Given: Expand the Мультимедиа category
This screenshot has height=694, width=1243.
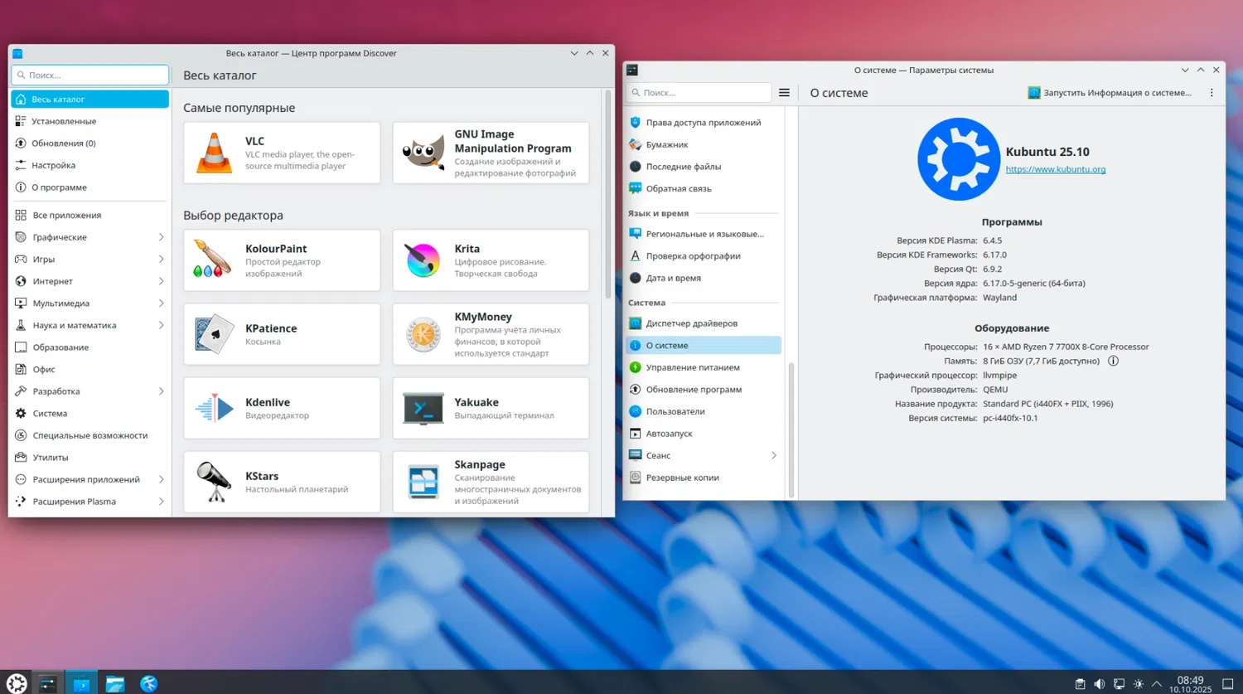Looking at the screenshot, I should [x=161, y=303].
